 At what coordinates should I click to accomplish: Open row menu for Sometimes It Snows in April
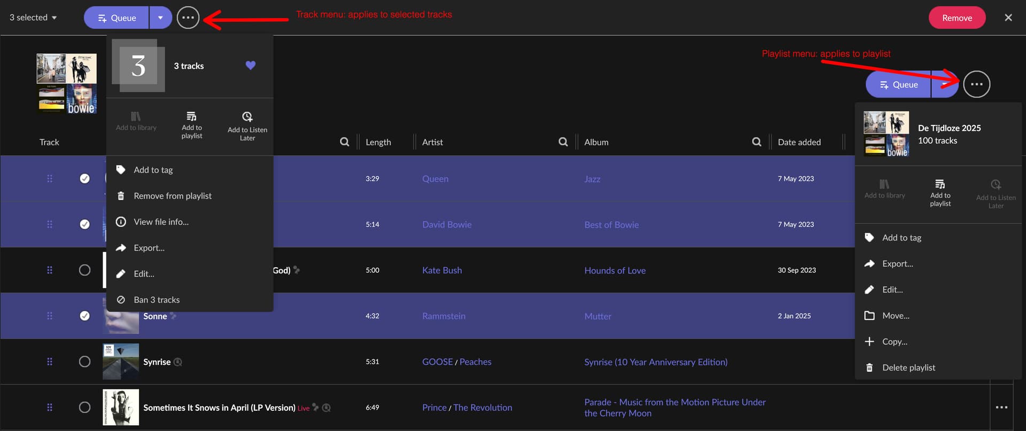[1001, 408]
